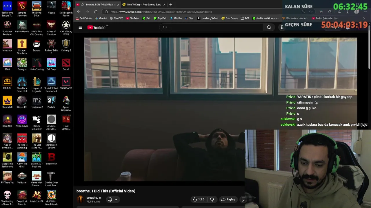Viewport: 371px width, 208px height.
Task: Reload the page in browser
Action: [96, 12]
